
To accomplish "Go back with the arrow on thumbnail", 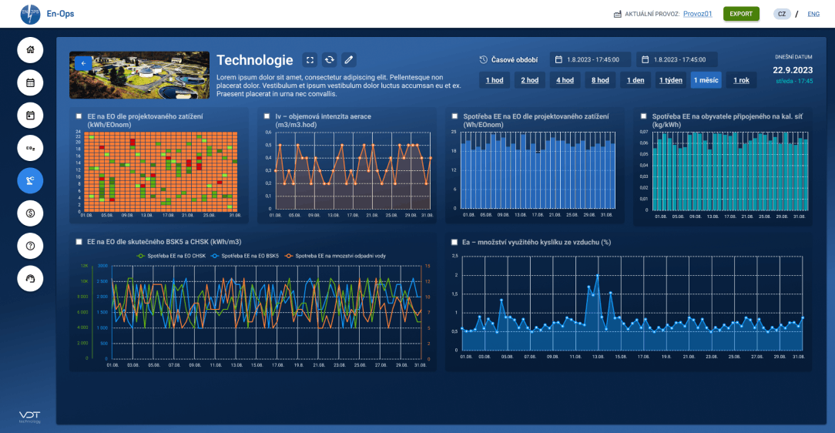I will coord(83,63).
